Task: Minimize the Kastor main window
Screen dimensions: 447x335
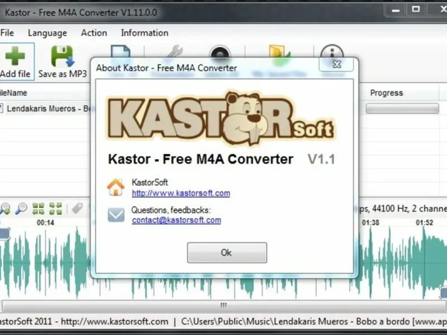Action: pyautogui.click(x=396, y=10)
